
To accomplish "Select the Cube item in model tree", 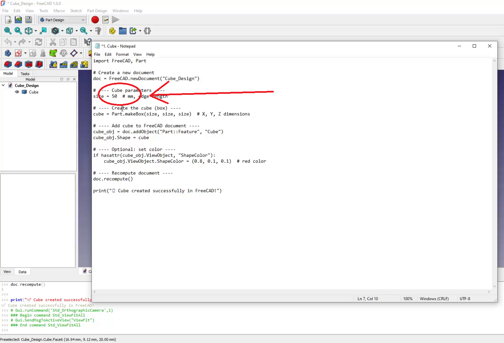I will tap(33, 92).
